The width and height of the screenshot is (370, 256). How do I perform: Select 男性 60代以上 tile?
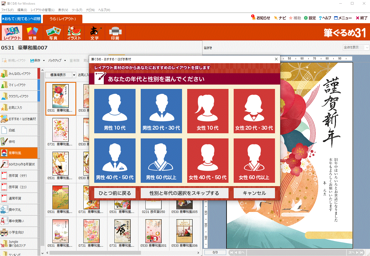[x=161, y=161]
